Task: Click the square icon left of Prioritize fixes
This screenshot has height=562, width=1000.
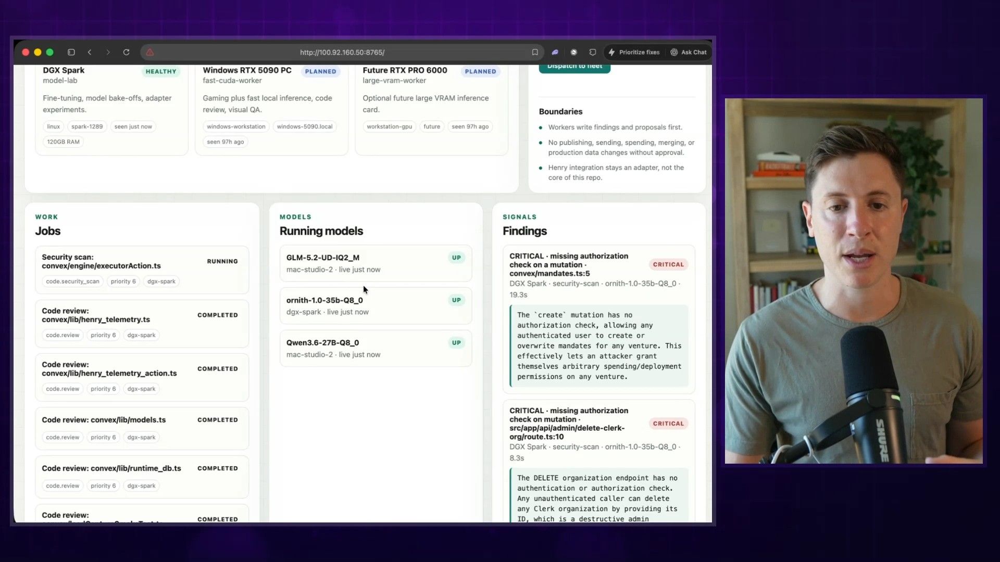Action: [593, 52]
